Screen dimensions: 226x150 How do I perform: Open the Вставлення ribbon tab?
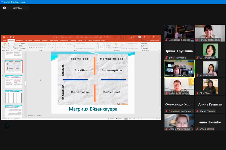(19, 40)
